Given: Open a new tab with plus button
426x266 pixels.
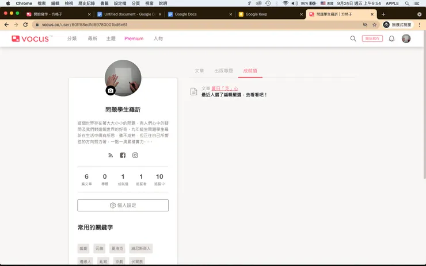Looking at the screenshot, I should [383, 14].
